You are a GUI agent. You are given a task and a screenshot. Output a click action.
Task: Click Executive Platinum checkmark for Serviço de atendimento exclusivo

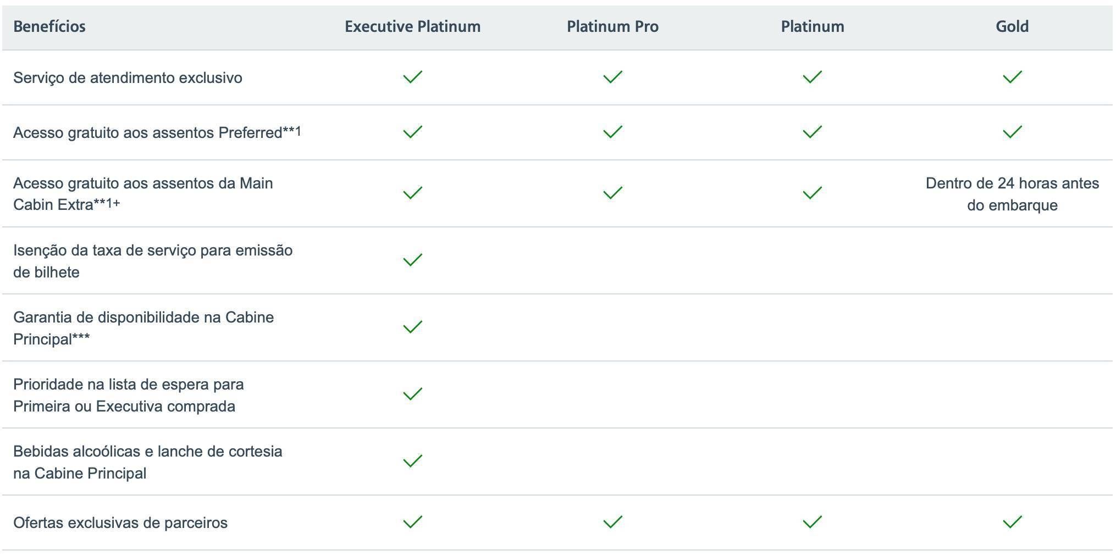pos(412,77)
